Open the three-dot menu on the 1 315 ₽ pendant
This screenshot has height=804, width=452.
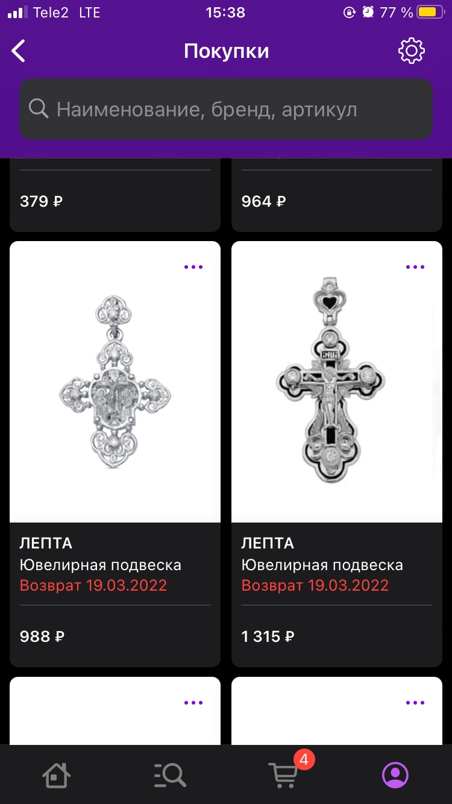coord(415,267)
